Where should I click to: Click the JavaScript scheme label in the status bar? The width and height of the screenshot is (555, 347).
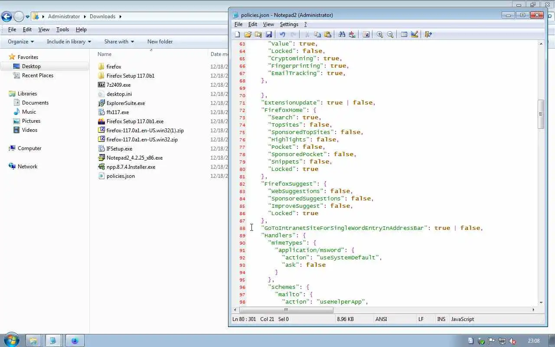[x=463, y=319]
